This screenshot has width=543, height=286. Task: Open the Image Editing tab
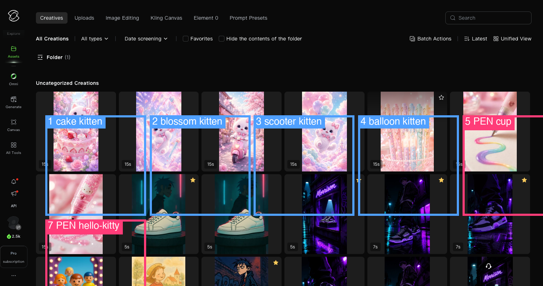tap(122, 18)
